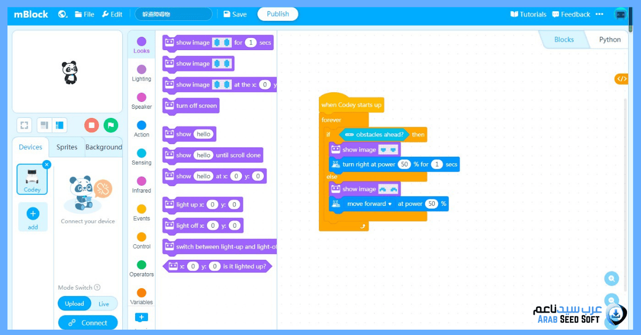The image size is (641, 335).
Task: Edit power value in move forward block
Action: click(x=432, y=204)
